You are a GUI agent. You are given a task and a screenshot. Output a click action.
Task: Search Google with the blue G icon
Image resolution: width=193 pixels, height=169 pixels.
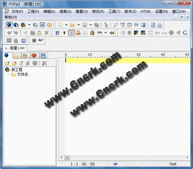185,33
